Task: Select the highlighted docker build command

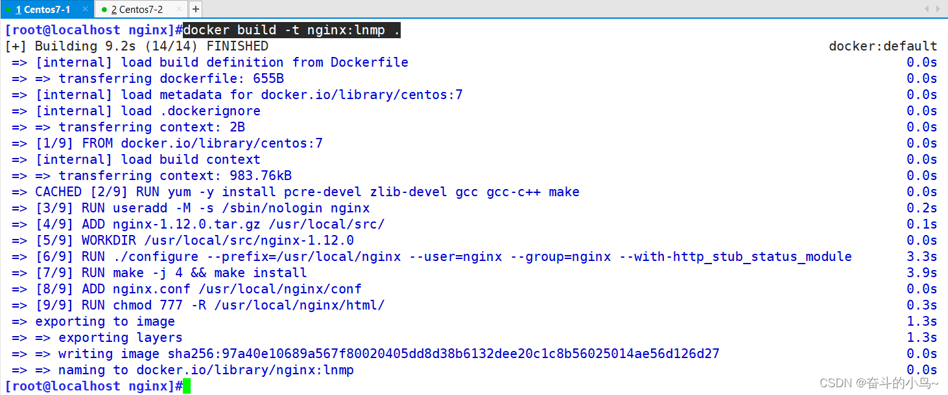Action: pyautogui.click(x=290, y=29)
